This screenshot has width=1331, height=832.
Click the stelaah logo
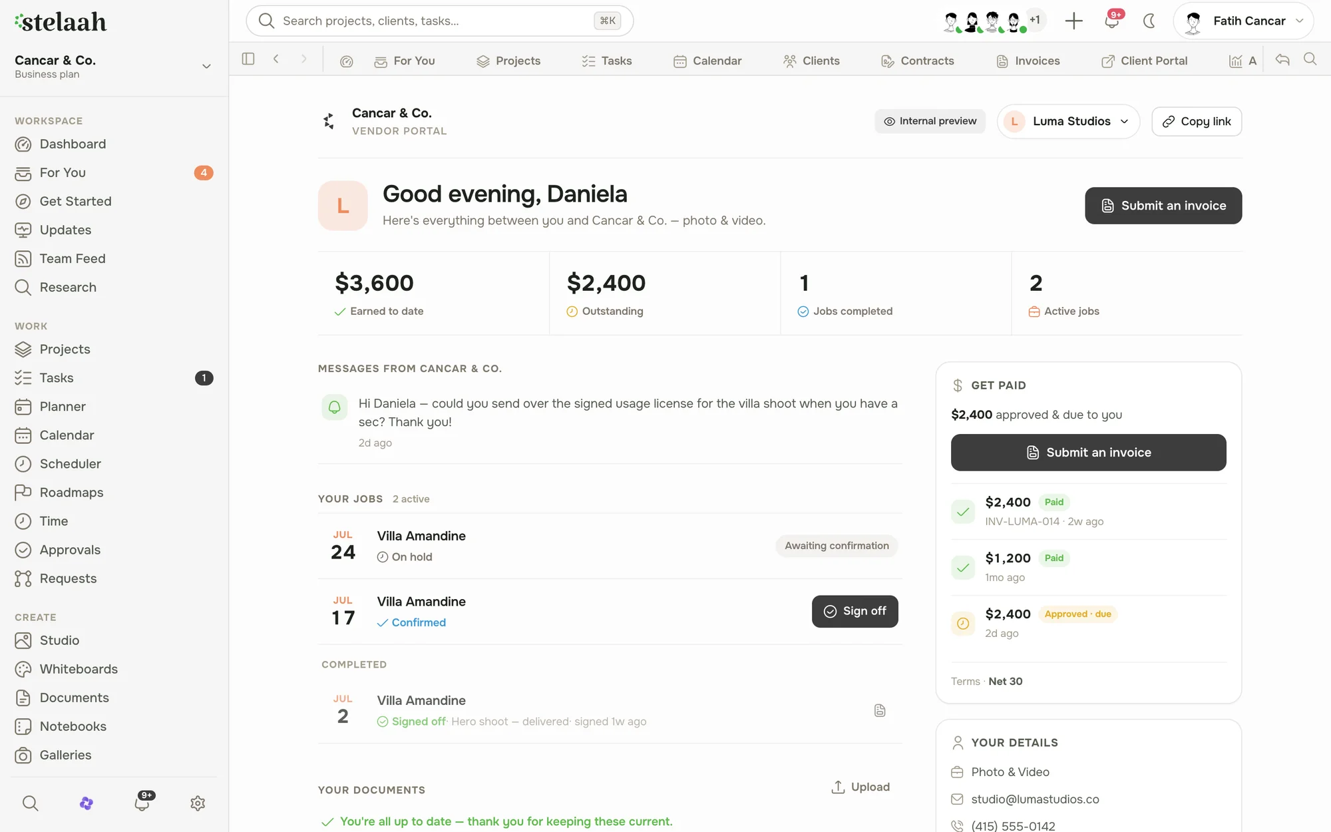(x=61, y=22)
